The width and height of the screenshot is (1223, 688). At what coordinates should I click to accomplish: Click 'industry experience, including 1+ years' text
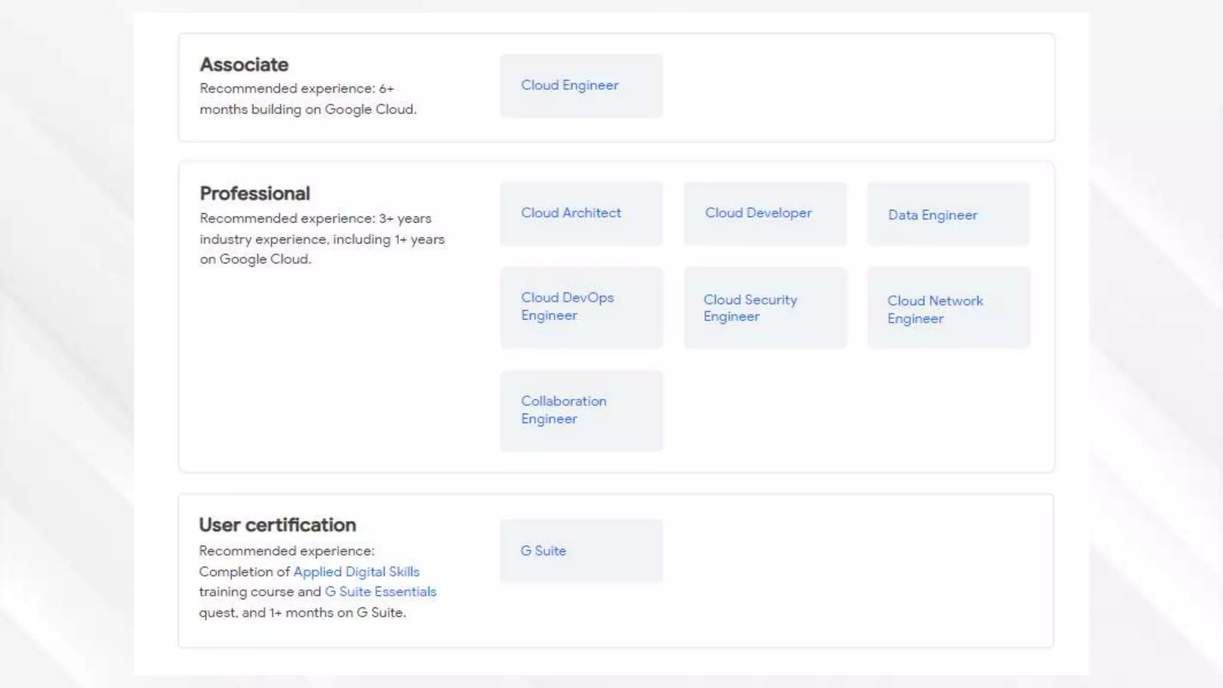[x=322, y=239]
